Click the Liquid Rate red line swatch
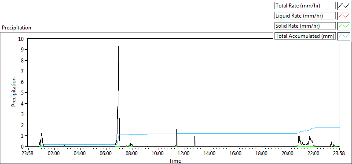This screenshot has height=164, width=352. click(344, 16)
